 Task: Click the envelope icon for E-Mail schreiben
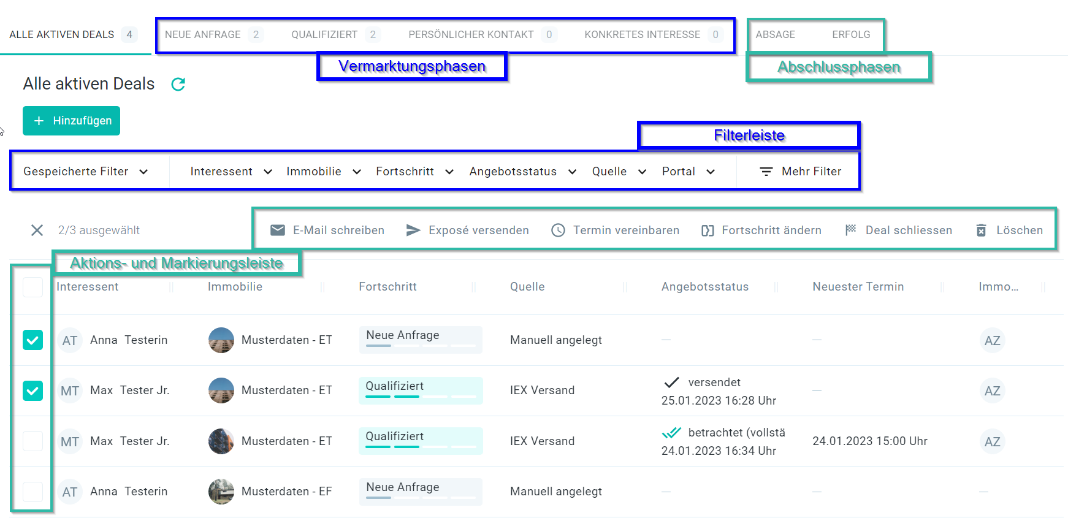pos(278,230)
